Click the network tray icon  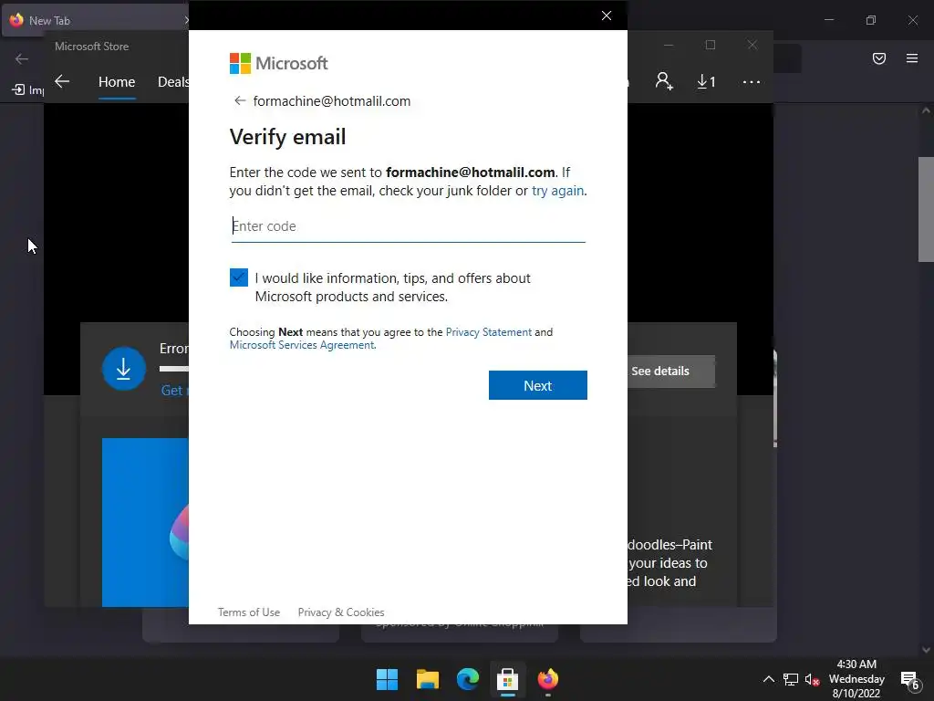pos(791,679)
